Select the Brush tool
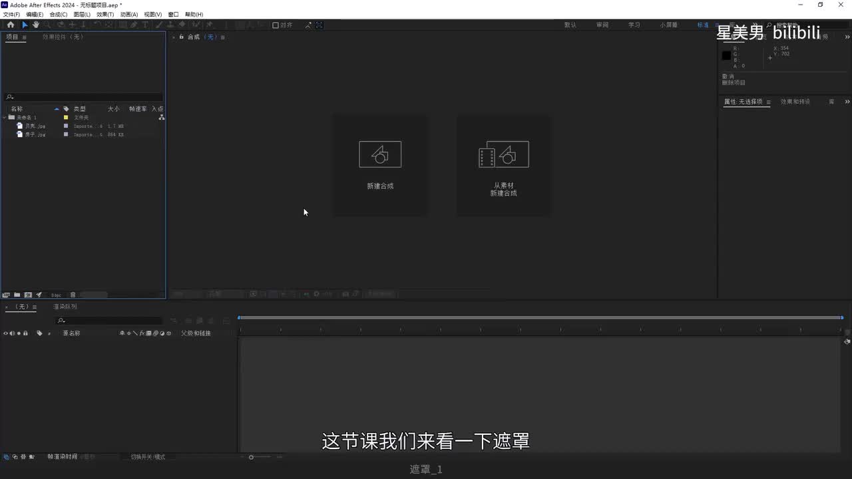The height and width of the screenshot is (479, 852). point(160,25)
